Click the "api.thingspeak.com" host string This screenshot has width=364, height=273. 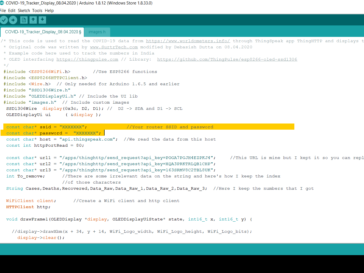[87, 139]
